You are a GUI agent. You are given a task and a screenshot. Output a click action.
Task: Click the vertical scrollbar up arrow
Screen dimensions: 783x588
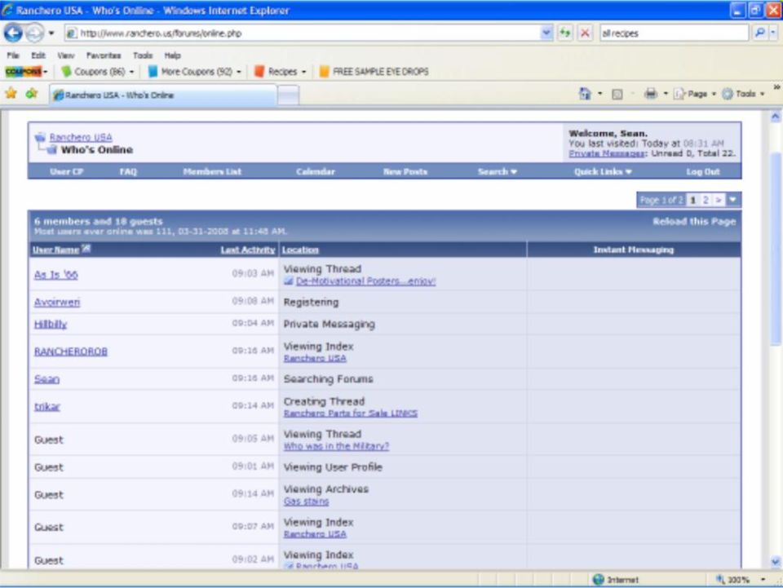point(776,117)
